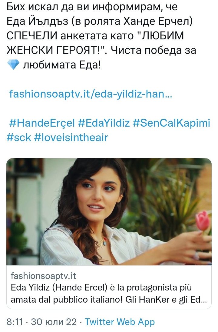Open the #HandeErçel hashtag
This screenshot has height=332, width=218.
[x=42, y=123]
